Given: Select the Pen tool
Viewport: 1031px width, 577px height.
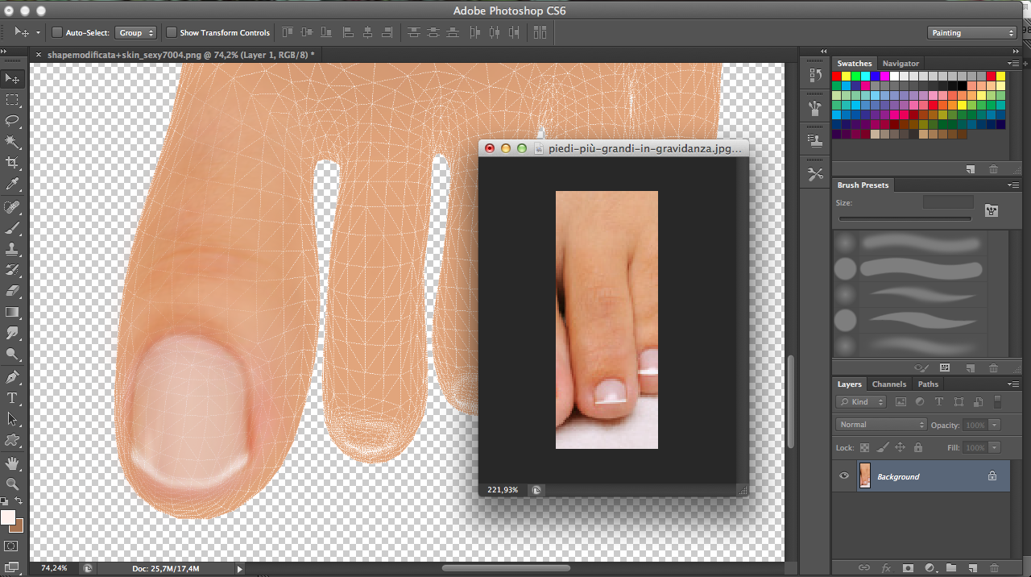Looking at the screenshot, I should coord(12,377).
